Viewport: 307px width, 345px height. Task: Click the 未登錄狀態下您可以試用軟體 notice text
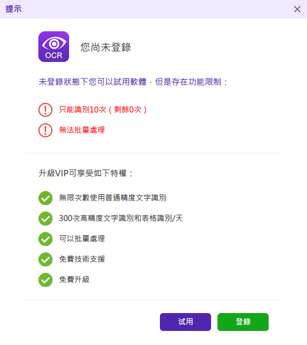click(93, 82)
